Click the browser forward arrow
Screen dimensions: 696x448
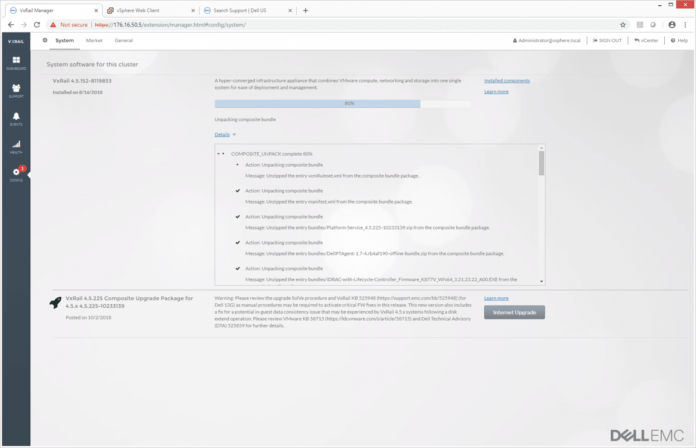(24, 25)
